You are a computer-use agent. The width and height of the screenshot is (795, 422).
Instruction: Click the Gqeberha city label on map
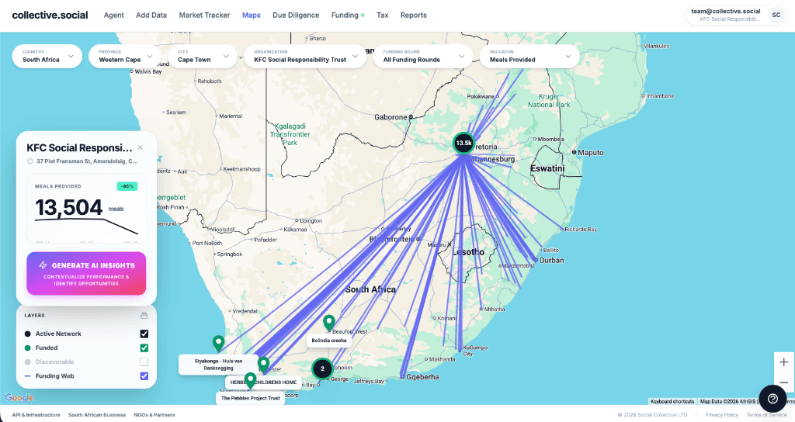point(423,377)
